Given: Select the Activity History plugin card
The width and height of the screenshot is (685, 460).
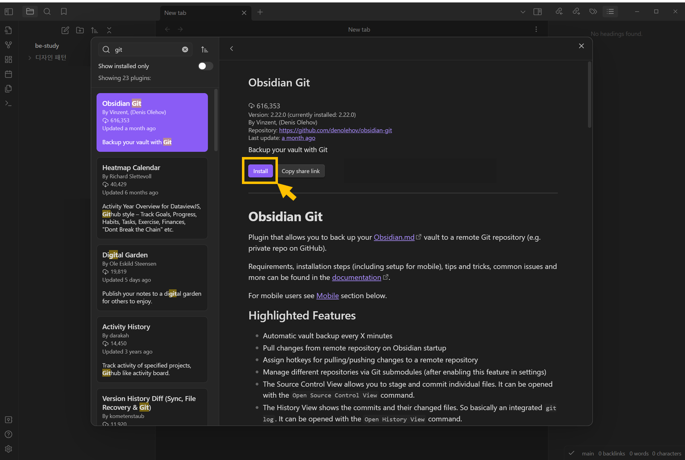Looking at the screenshot, I should 152,350.
